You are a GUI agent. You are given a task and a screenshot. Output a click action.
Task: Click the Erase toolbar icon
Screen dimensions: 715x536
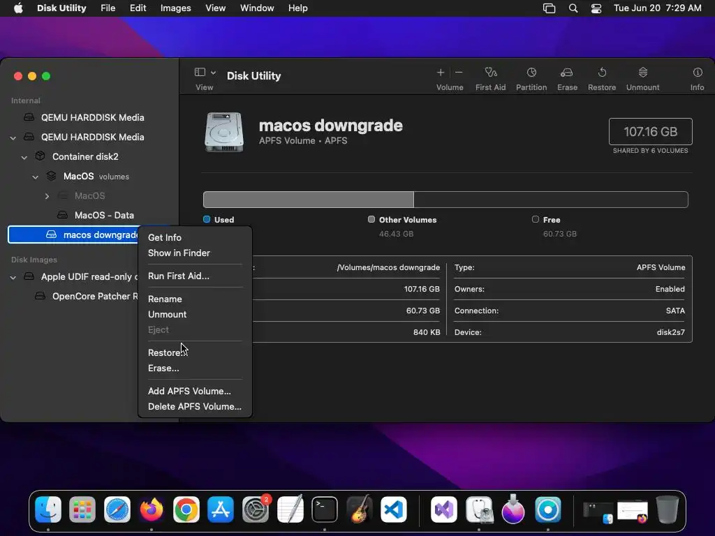pos(567,73)
